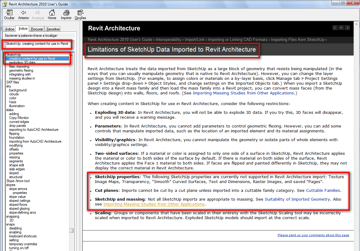Select 'haze' index entry
Viewport: 360px width, 251px height.
click(x=13, y=102)
